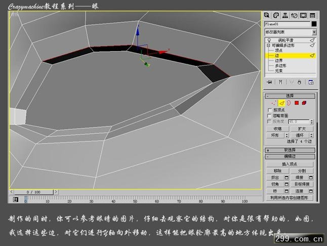
Task: Enable 按顶点 checkbox
Action: [x=269, y=110]
